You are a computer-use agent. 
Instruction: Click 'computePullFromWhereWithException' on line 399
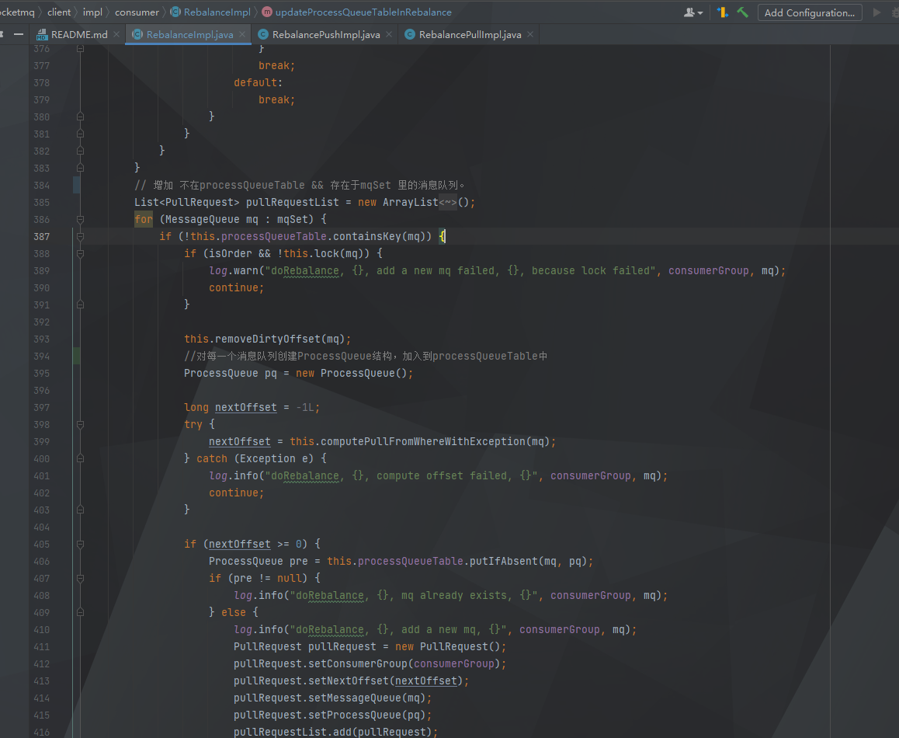[x=423, y=441]
